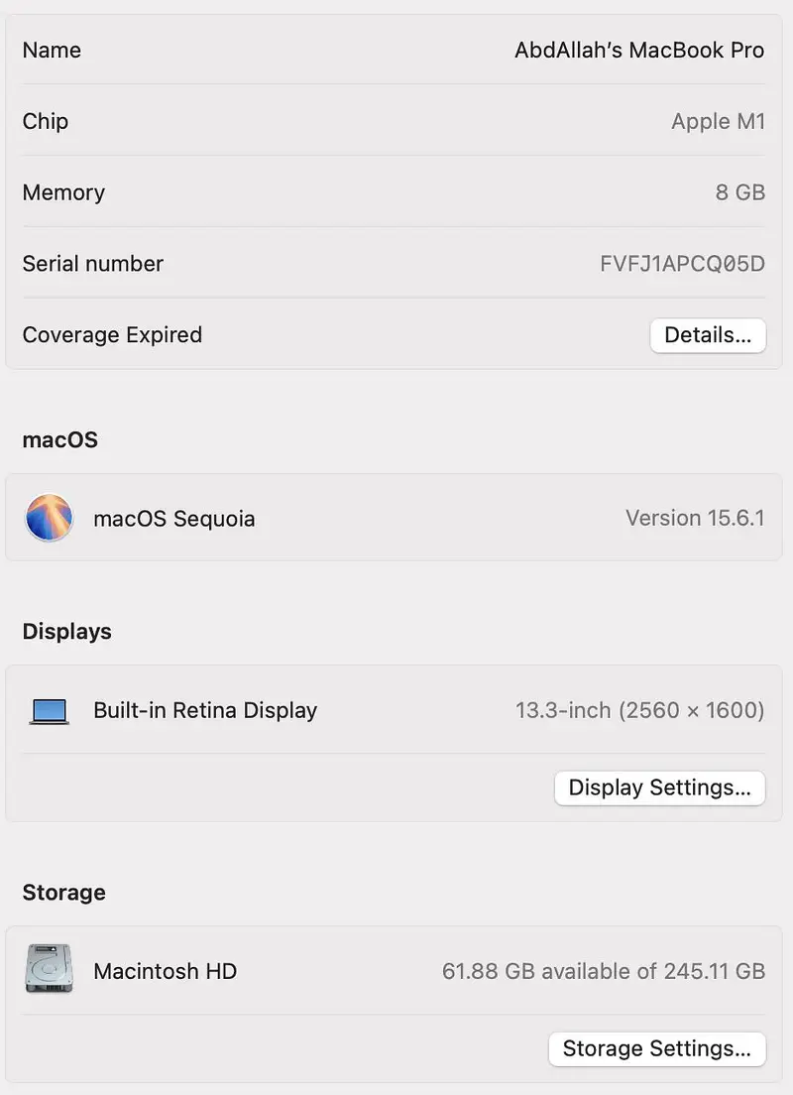Click the Storage section heading
Image resolution: width=793 pixels, height=1095 pixels.
coord(63,893)
